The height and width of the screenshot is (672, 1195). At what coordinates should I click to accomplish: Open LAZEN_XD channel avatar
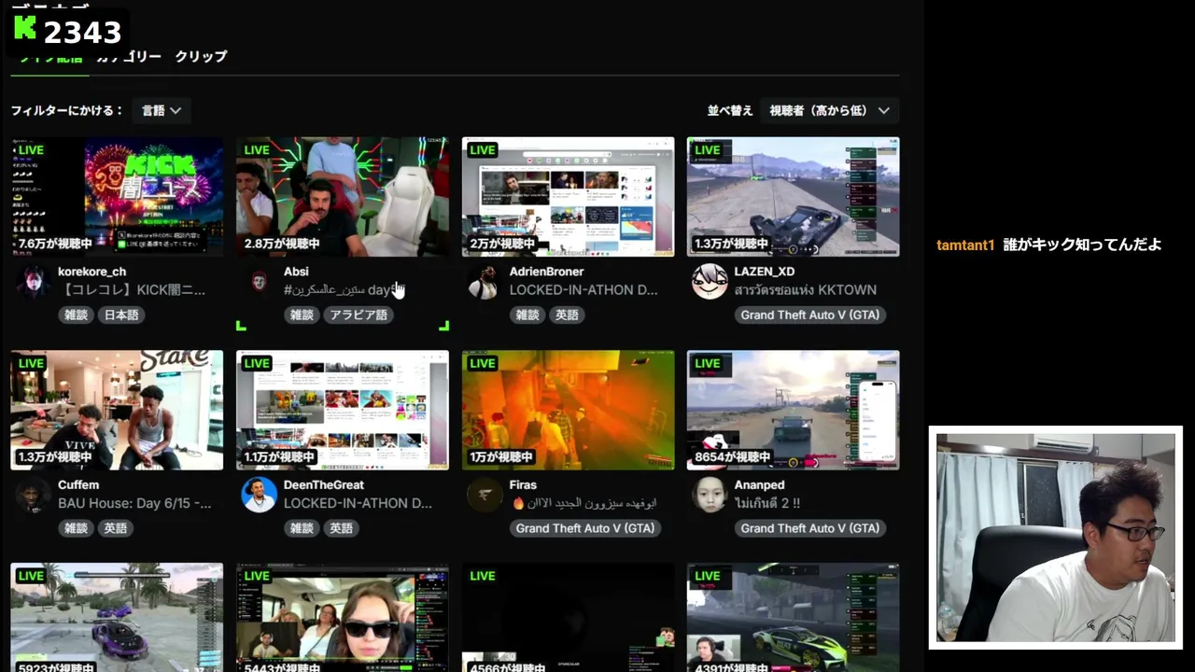(710, 281)
